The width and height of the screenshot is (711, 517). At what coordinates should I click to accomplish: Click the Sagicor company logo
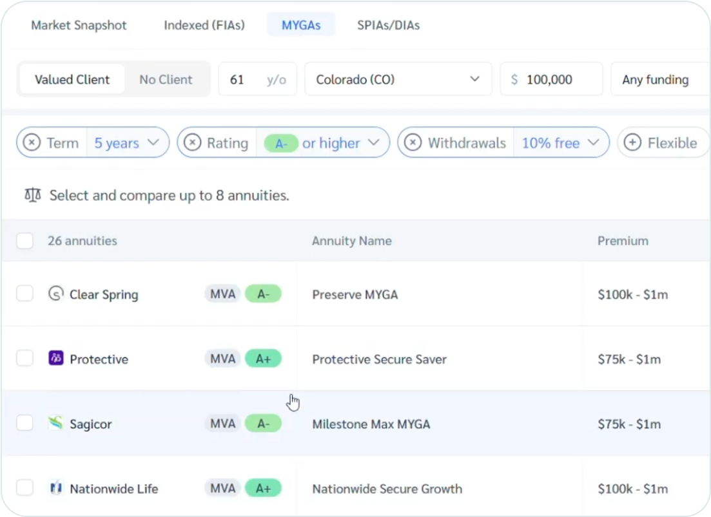[x=56, y=423]
